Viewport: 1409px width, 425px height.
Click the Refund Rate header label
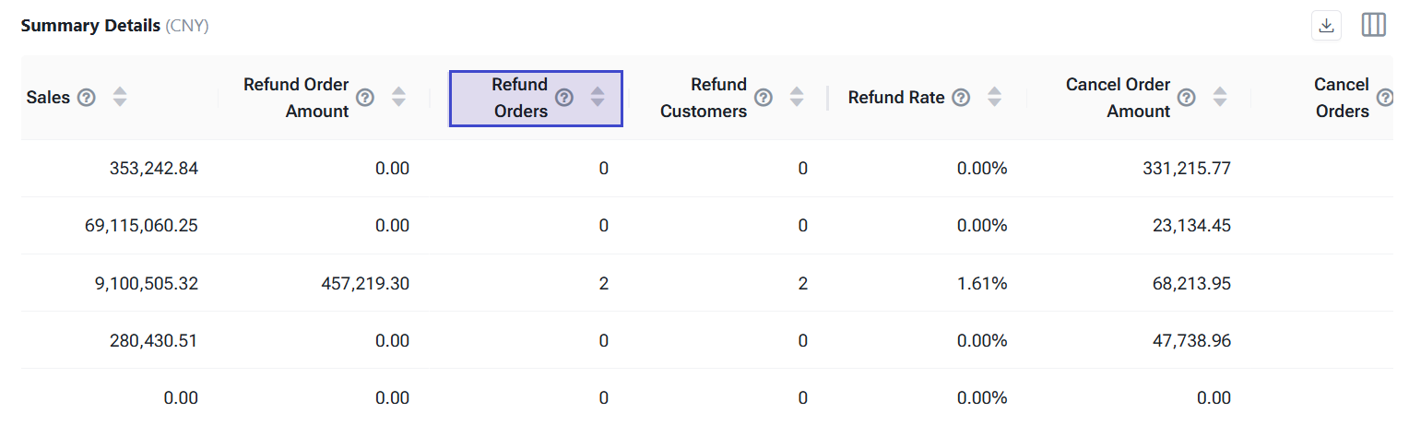coord(896,98)
